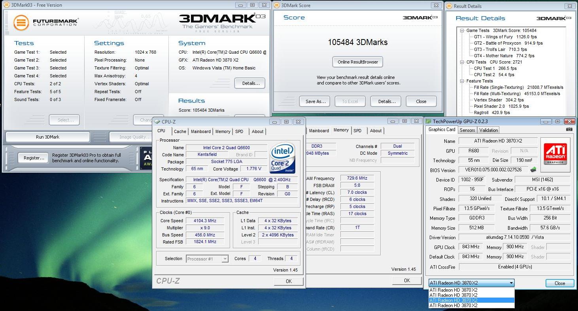Take a GPU-Z screenshot with the camera icon
Viewport: 578px width, 311px height.
click(x=569, y=129)
